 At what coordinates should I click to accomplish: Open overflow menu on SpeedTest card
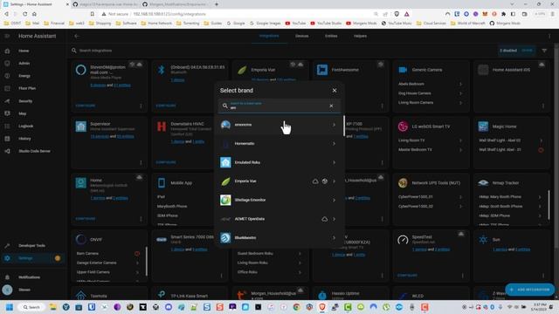tap(462, 276)
